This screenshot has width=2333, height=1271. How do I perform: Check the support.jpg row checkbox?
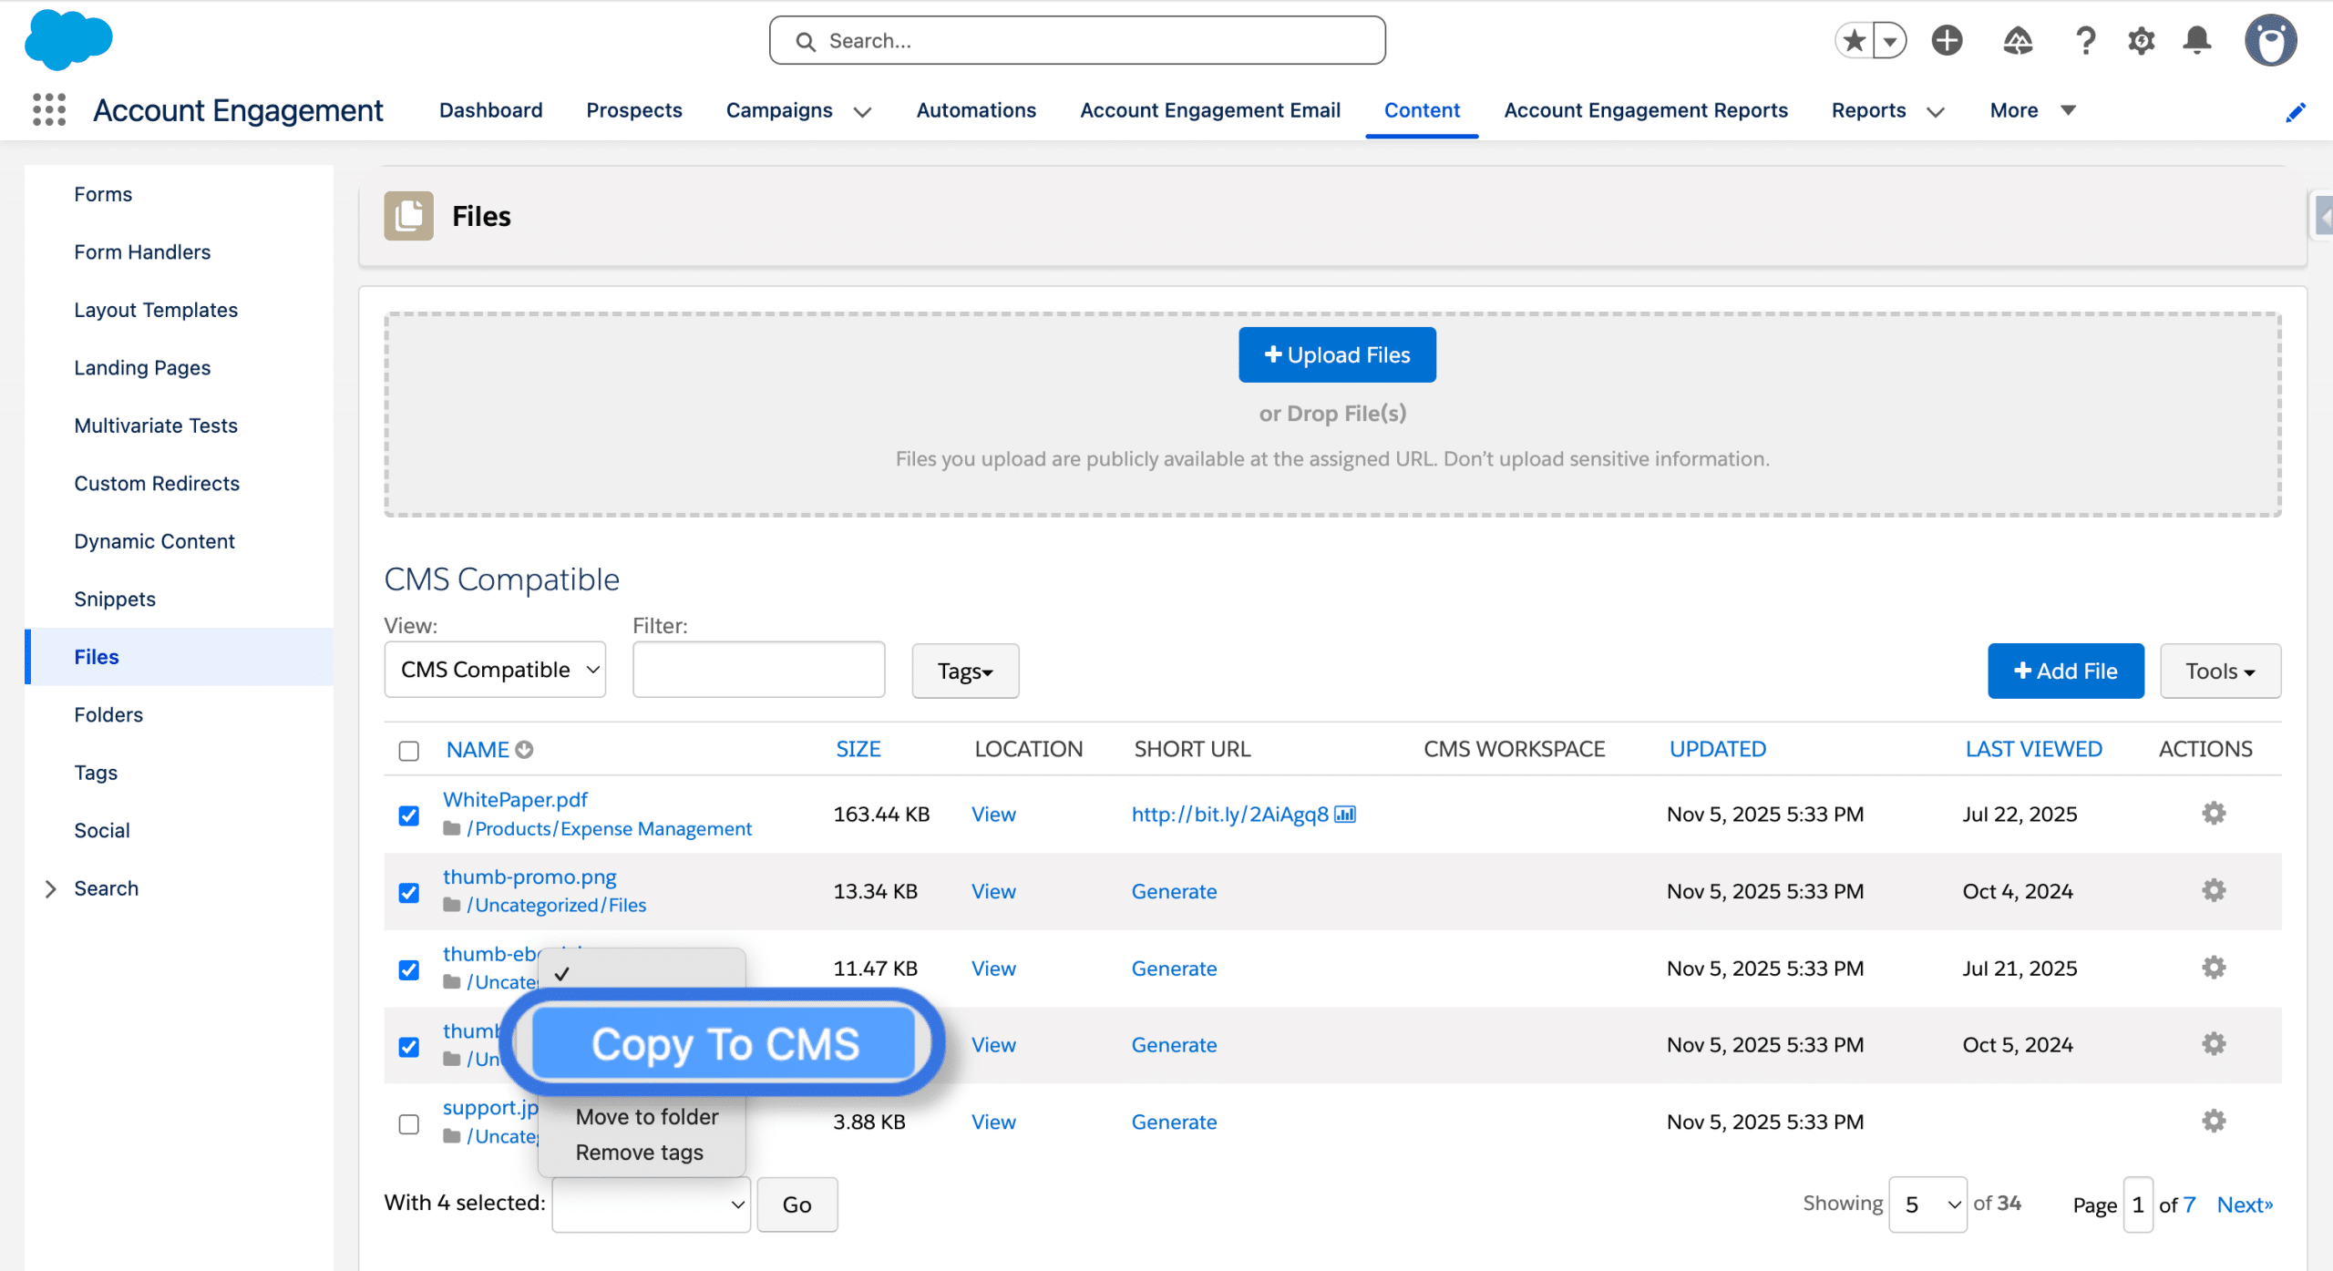point(409,1124)
